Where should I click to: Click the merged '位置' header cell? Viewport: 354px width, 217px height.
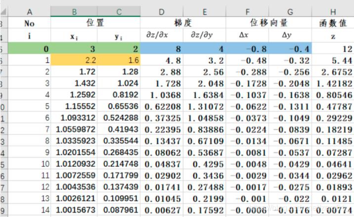coord(95,23)
